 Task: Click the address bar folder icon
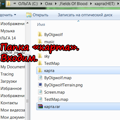[x=9, y=4]
